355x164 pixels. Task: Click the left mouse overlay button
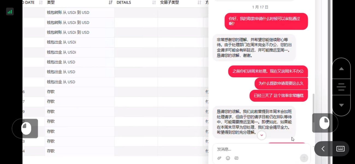point(26,128)
